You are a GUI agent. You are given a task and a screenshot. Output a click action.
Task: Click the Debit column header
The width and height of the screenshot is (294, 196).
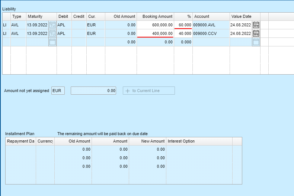[64, 16]
